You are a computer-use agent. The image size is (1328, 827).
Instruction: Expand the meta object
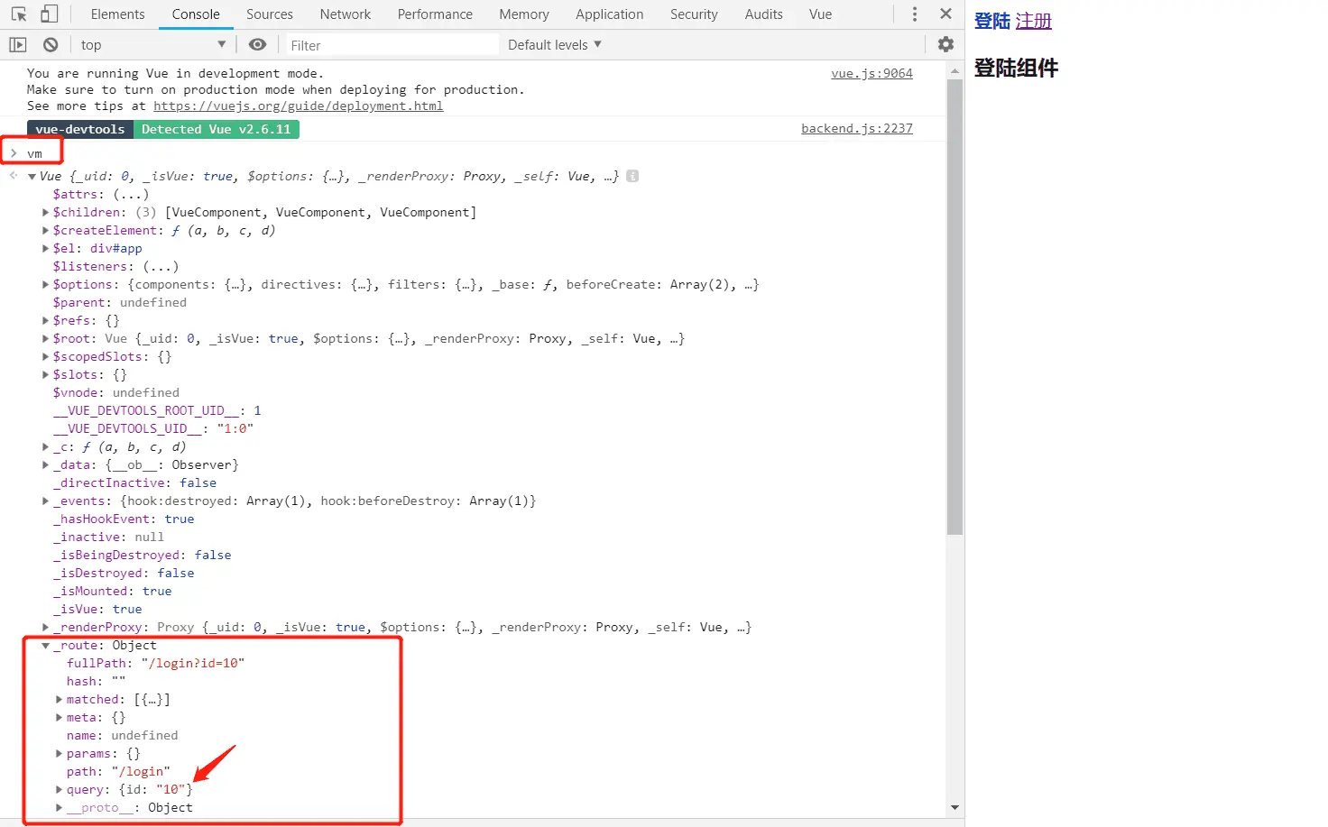pos(59,718)
